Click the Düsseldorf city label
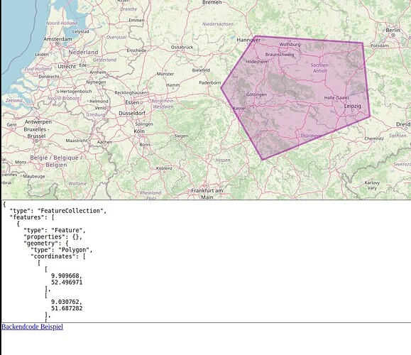The image size is (411, 355). click(x=132, y=114)
